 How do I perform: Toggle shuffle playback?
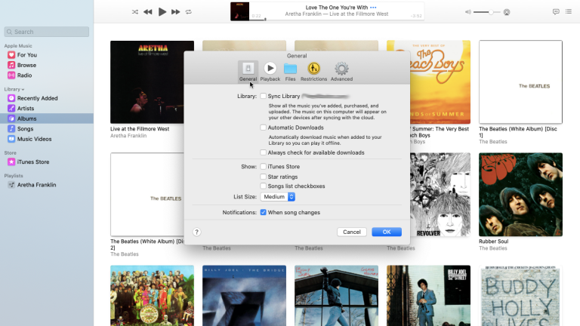click(x=135, y=12)
